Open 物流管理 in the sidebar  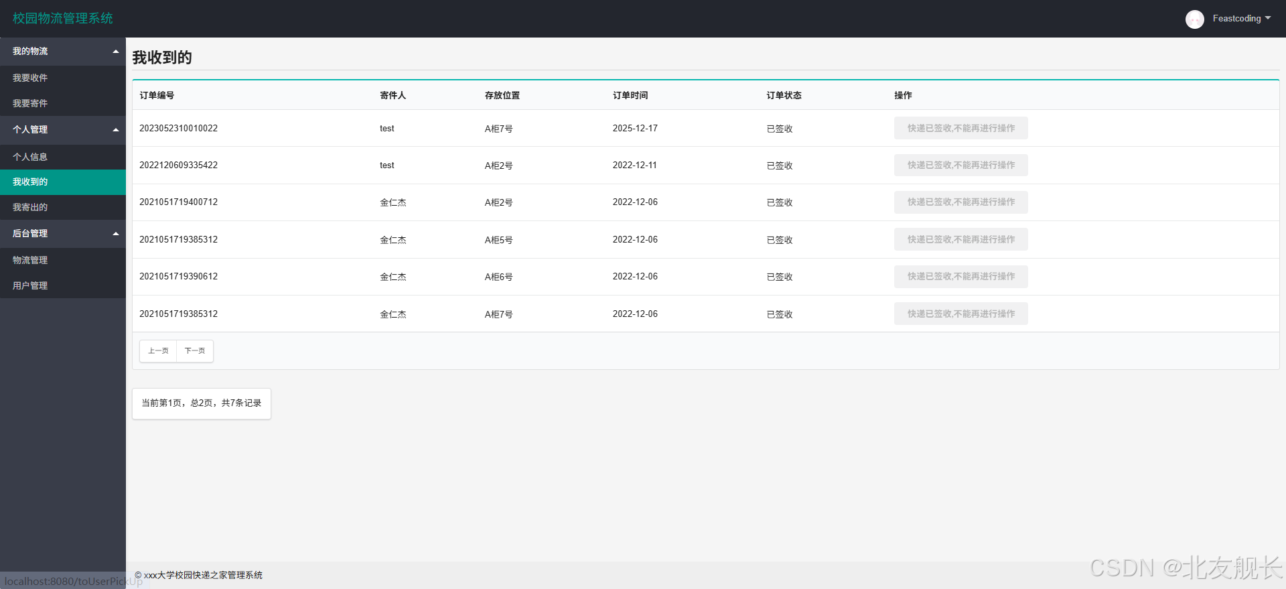coord(63,261)
